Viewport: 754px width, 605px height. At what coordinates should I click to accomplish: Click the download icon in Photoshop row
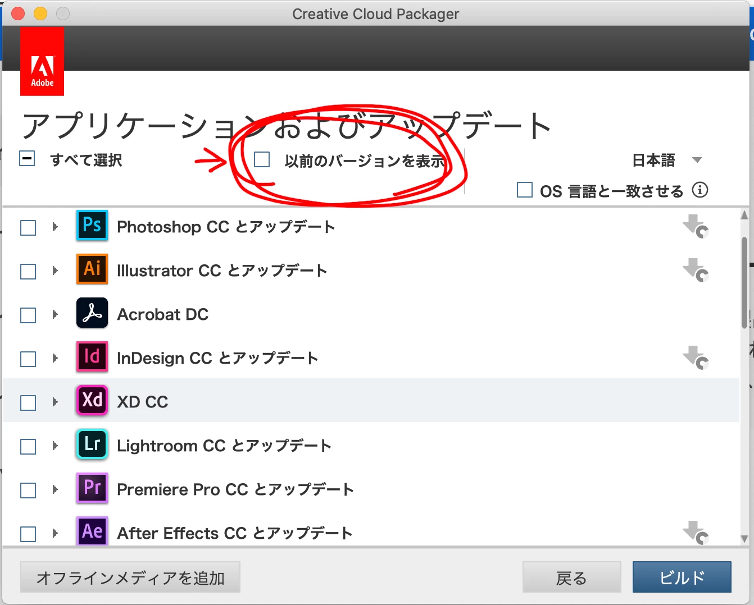point(696,227)
